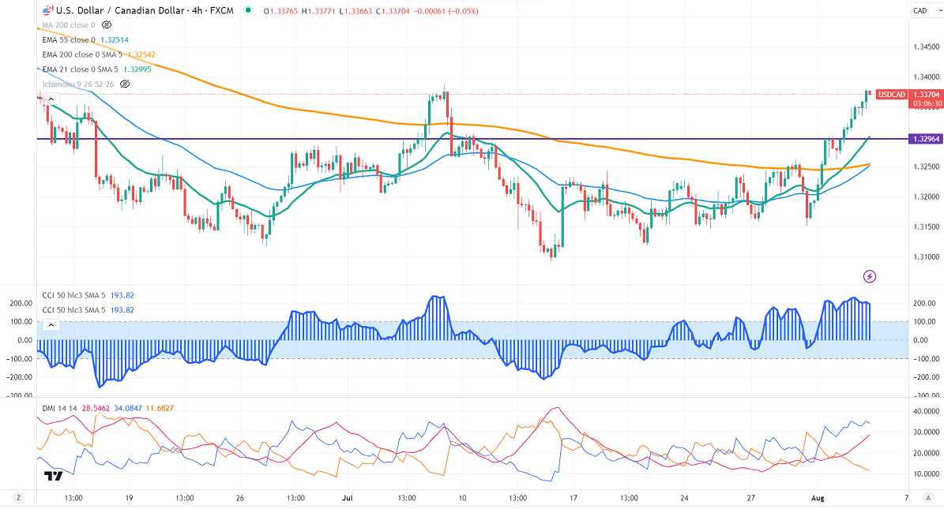
Task: Click the 20.0000 DMI scale label
Action: 926,454
